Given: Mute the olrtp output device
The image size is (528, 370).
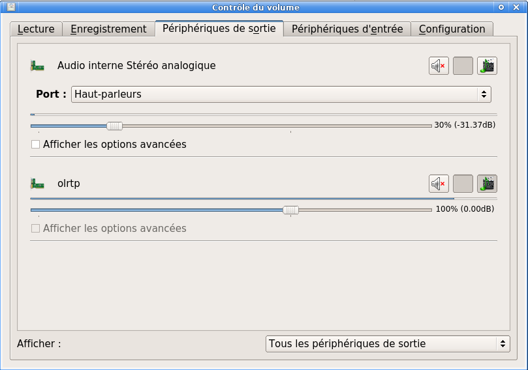Looking at the screenshot, I should [x=439, y=184].
